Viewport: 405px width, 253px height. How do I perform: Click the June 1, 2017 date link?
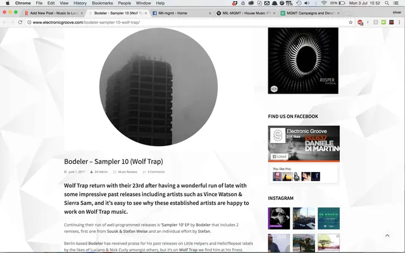77,172
